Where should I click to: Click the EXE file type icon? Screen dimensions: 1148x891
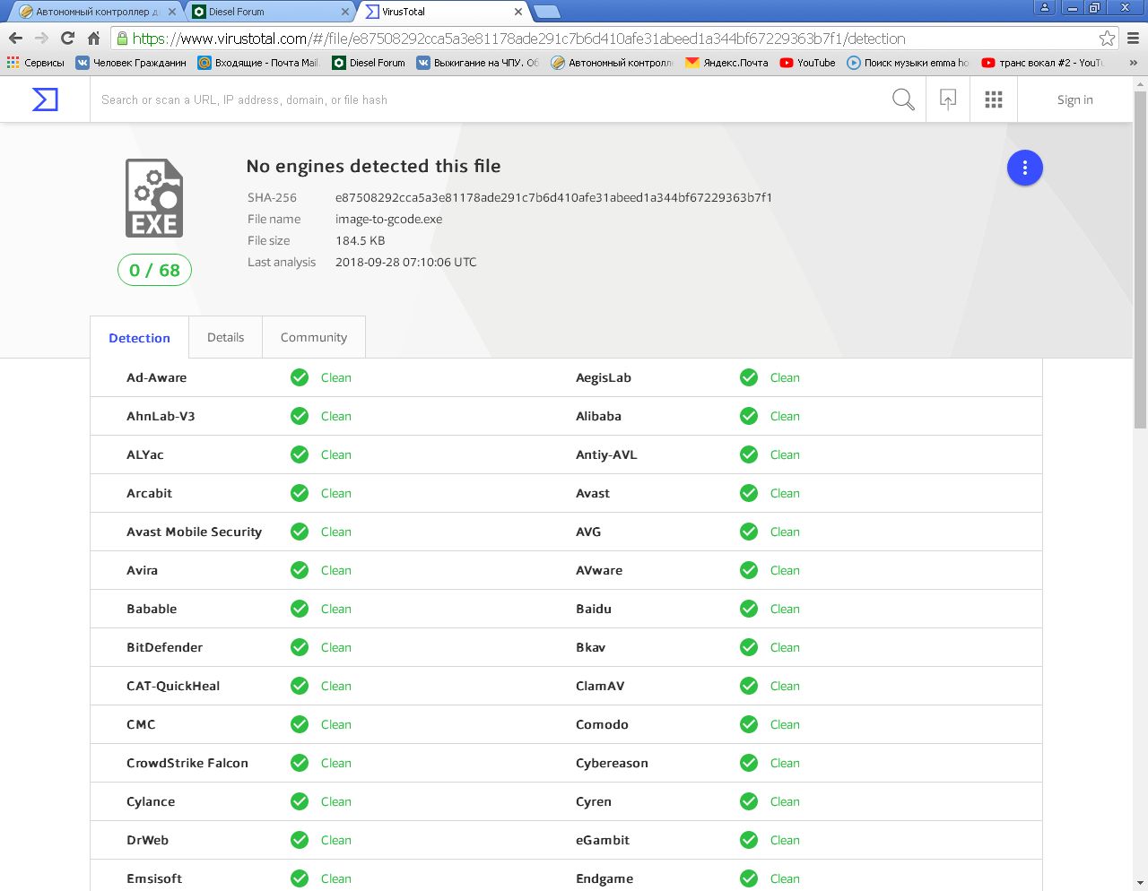(154, 198)
